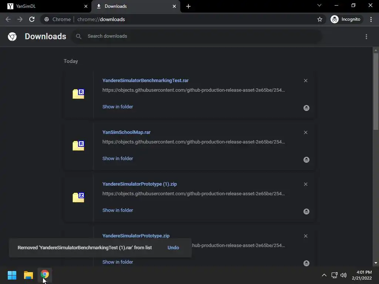Go back to the previous page

click(8, 19)
